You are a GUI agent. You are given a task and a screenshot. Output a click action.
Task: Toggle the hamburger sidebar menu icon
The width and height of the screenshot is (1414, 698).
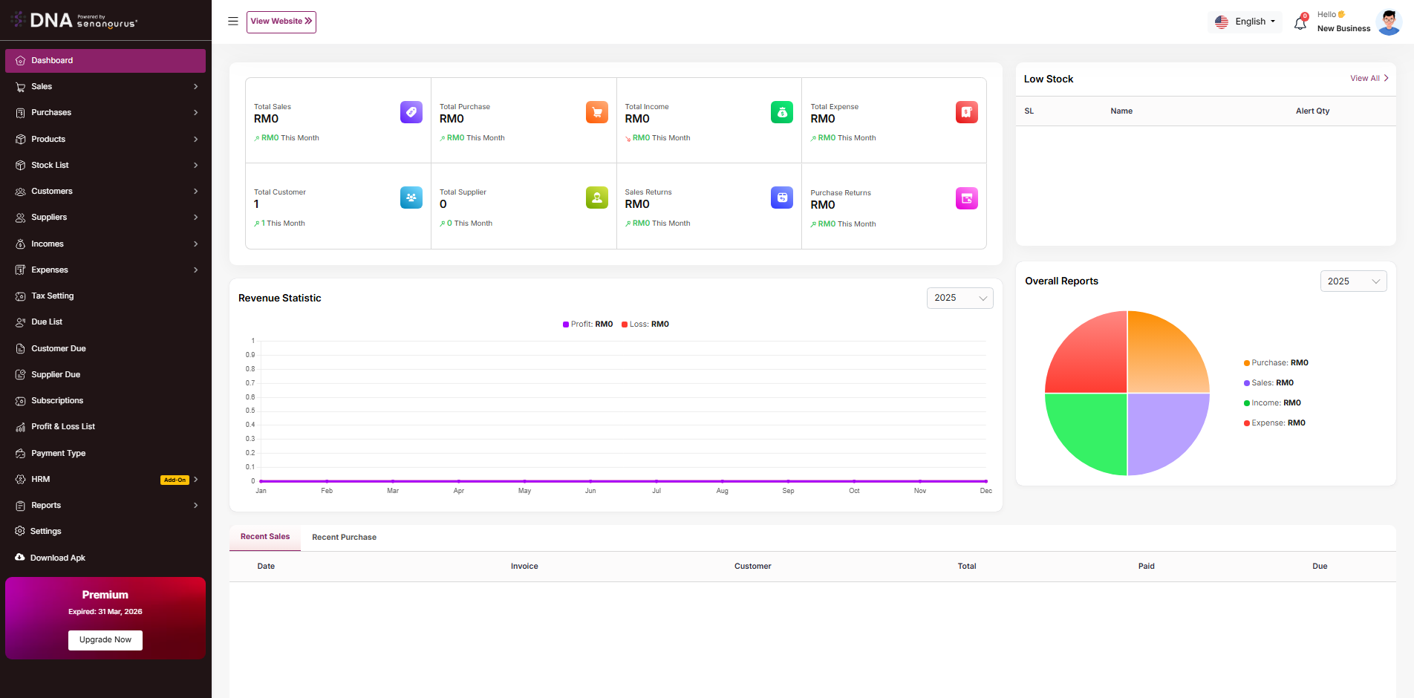coord(233,22)
